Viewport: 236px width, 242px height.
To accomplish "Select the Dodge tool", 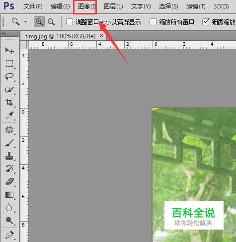I will click(x=9, y=221).
